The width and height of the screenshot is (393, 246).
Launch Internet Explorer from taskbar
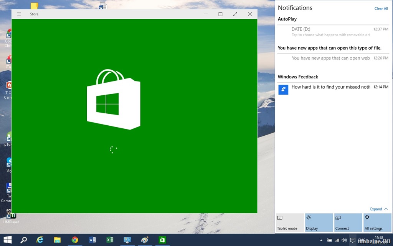pos(40,240)
